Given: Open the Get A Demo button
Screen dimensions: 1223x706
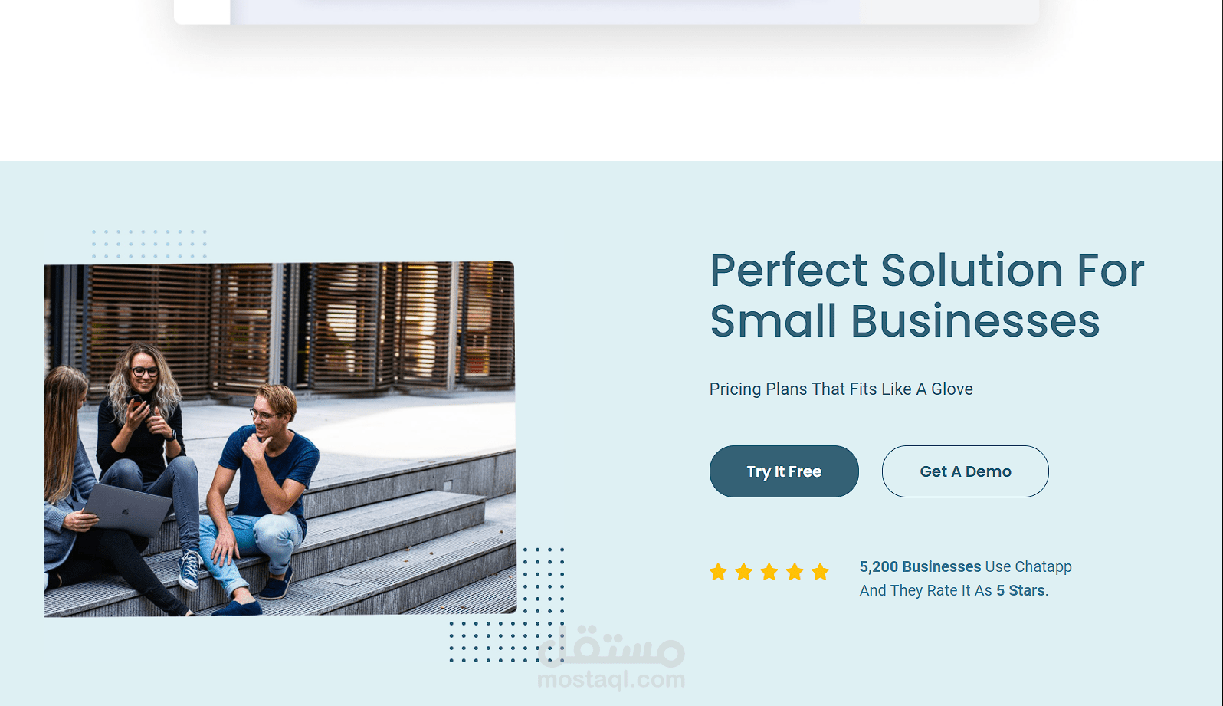Looking at the screenshot, I should coord(966,471).
